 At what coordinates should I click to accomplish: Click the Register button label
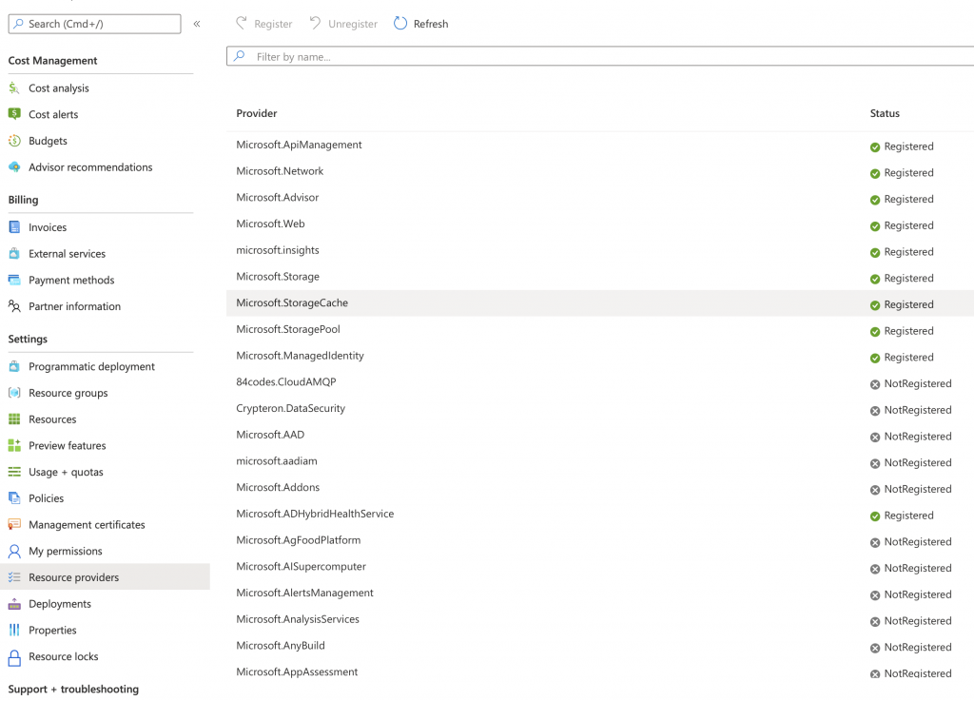[x=273, y=24]
